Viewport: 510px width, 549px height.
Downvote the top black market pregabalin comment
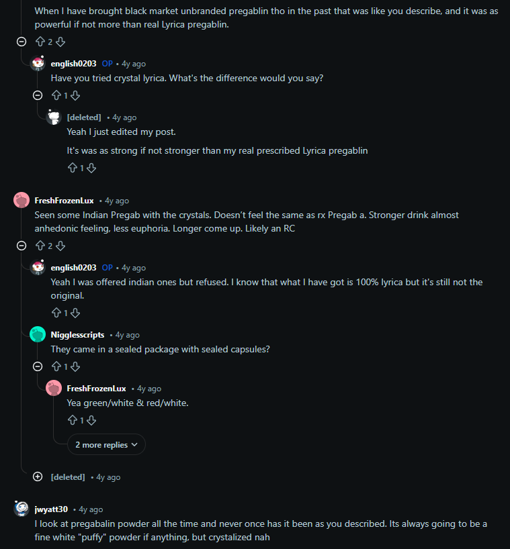[x=60, y=42]
